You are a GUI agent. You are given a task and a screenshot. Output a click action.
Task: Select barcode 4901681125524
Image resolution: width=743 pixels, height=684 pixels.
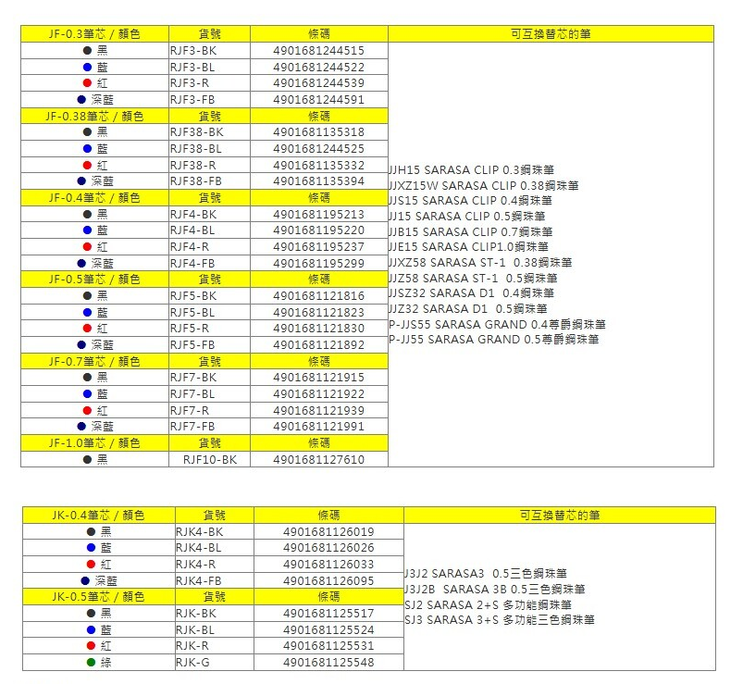[x=328, y=630]
